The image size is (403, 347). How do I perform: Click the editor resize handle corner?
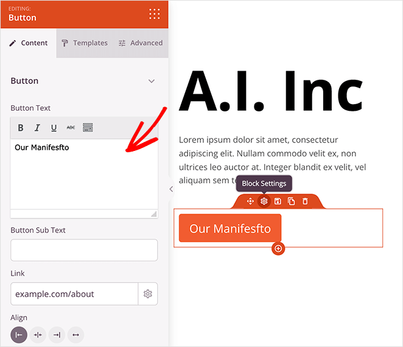pos(154,214)
